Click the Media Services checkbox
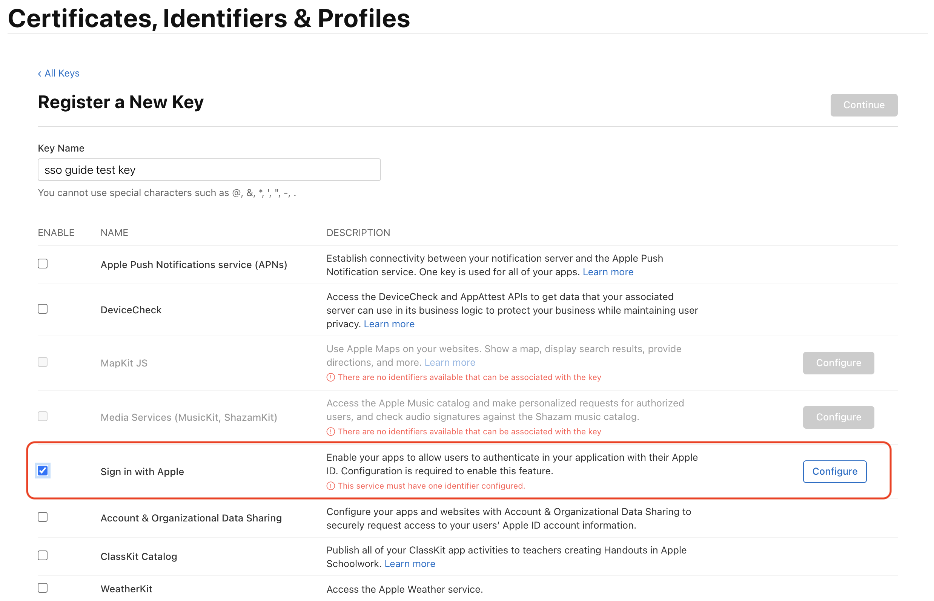934x601 pixels. 43,416
